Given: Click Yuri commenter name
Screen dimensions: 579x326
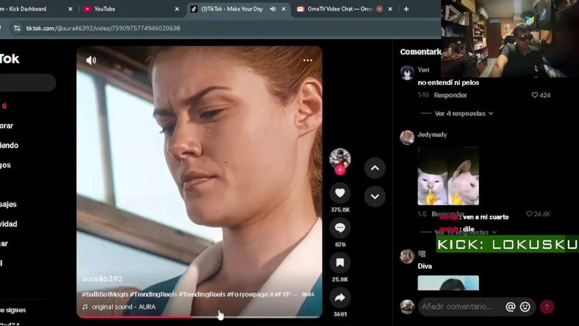Looking at the screenshot, I should pyautogui.click(x=423, y=70).
